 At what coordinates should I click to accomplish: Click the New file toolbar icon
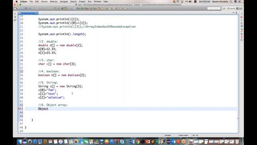pyautogui.click(x=15, y=8)
